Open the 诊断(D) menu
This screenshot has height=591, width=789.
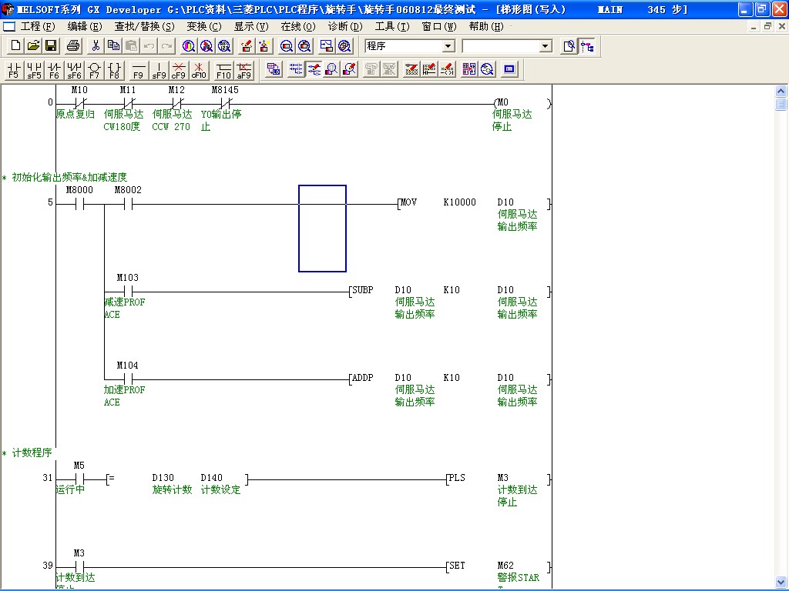pos(345,27)
